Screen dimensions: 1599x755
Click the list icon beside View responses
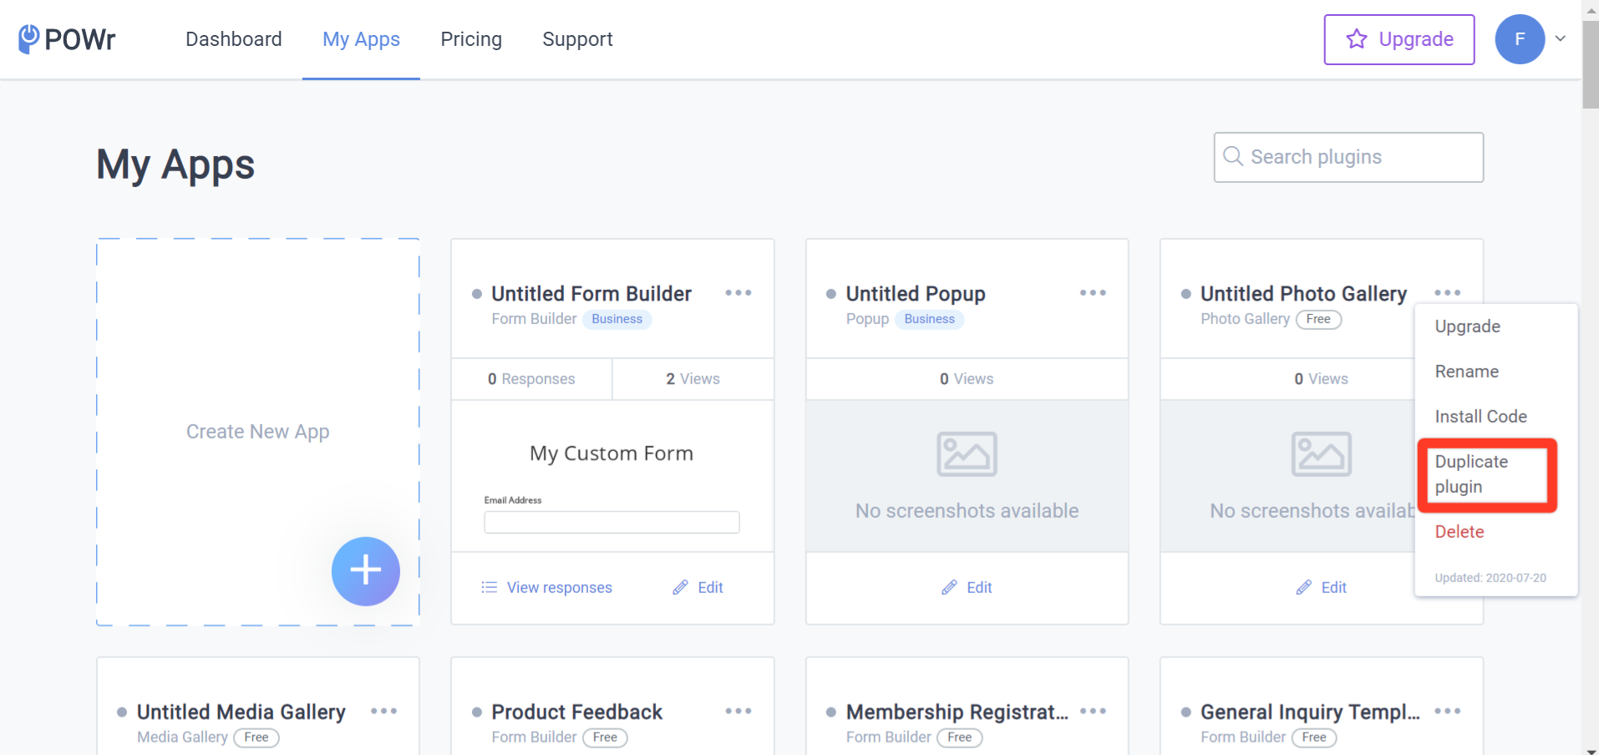click(x=490, y=587)
